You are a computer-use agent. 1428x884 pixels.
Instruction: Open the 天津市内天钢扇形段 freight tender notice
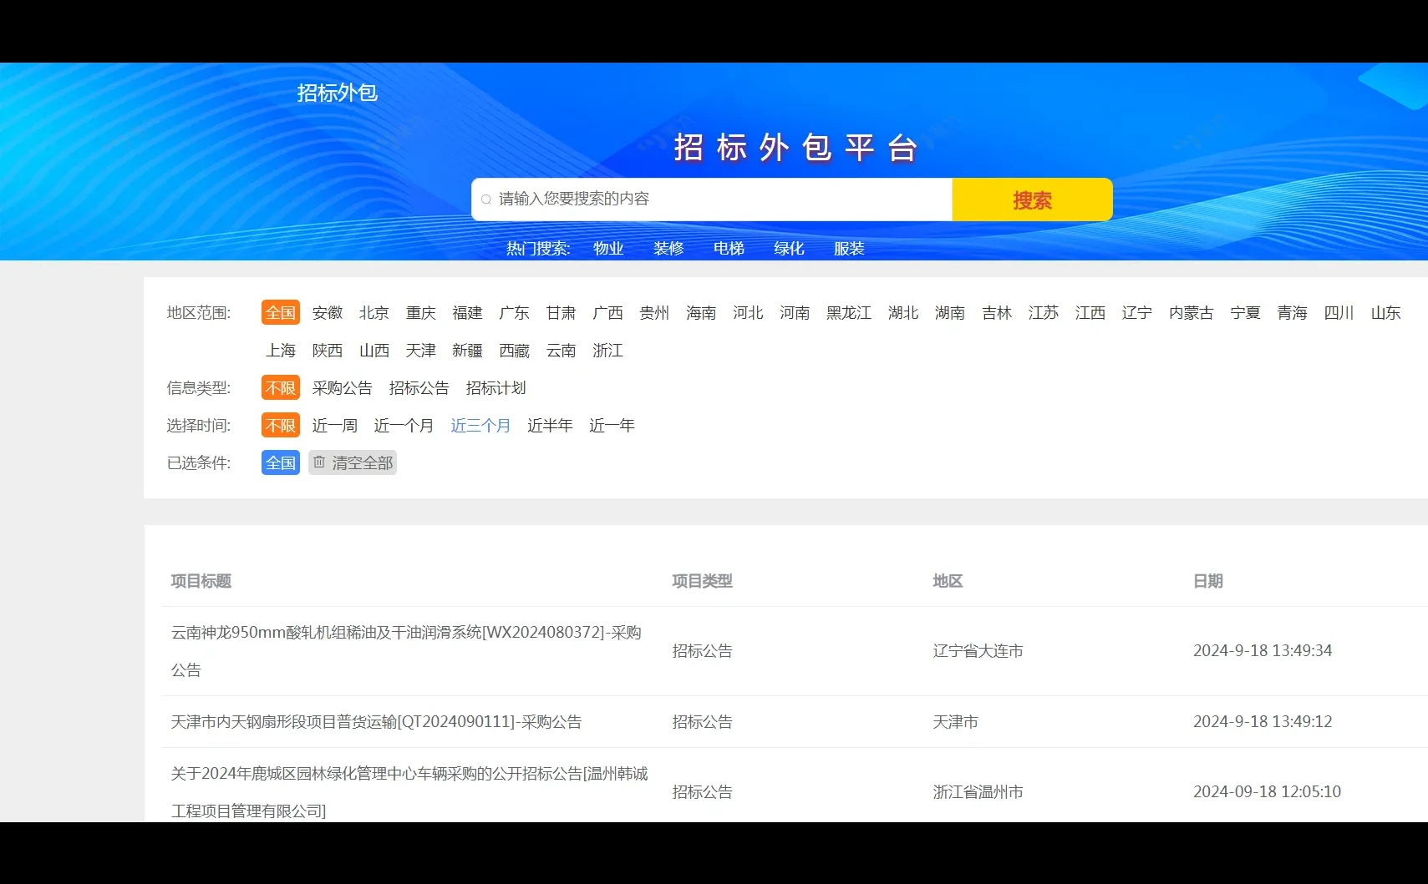(x=377, y=722)
